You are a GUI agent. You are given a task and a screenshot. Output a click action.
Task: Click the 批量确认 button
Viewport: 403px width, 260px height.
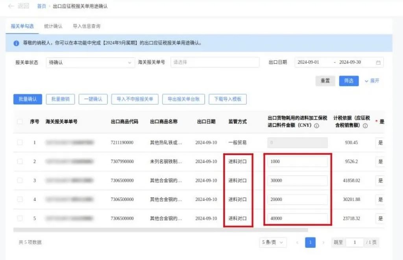(x=27, y=99)
